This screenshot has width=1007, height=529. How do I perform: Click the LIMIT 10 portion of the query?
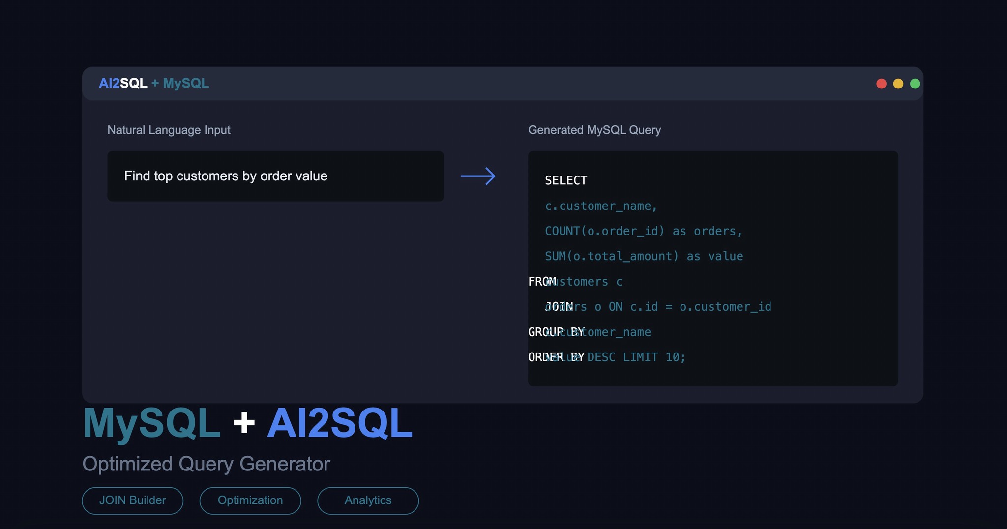coord(654,357)
